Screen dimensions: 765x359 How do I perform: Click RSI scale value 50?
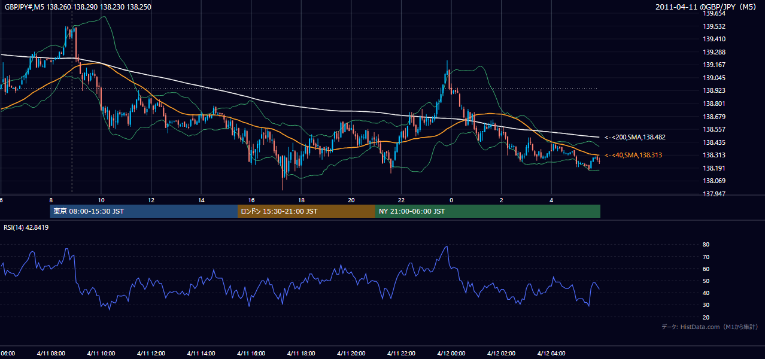pyautogui.click(x=706, y=281)
